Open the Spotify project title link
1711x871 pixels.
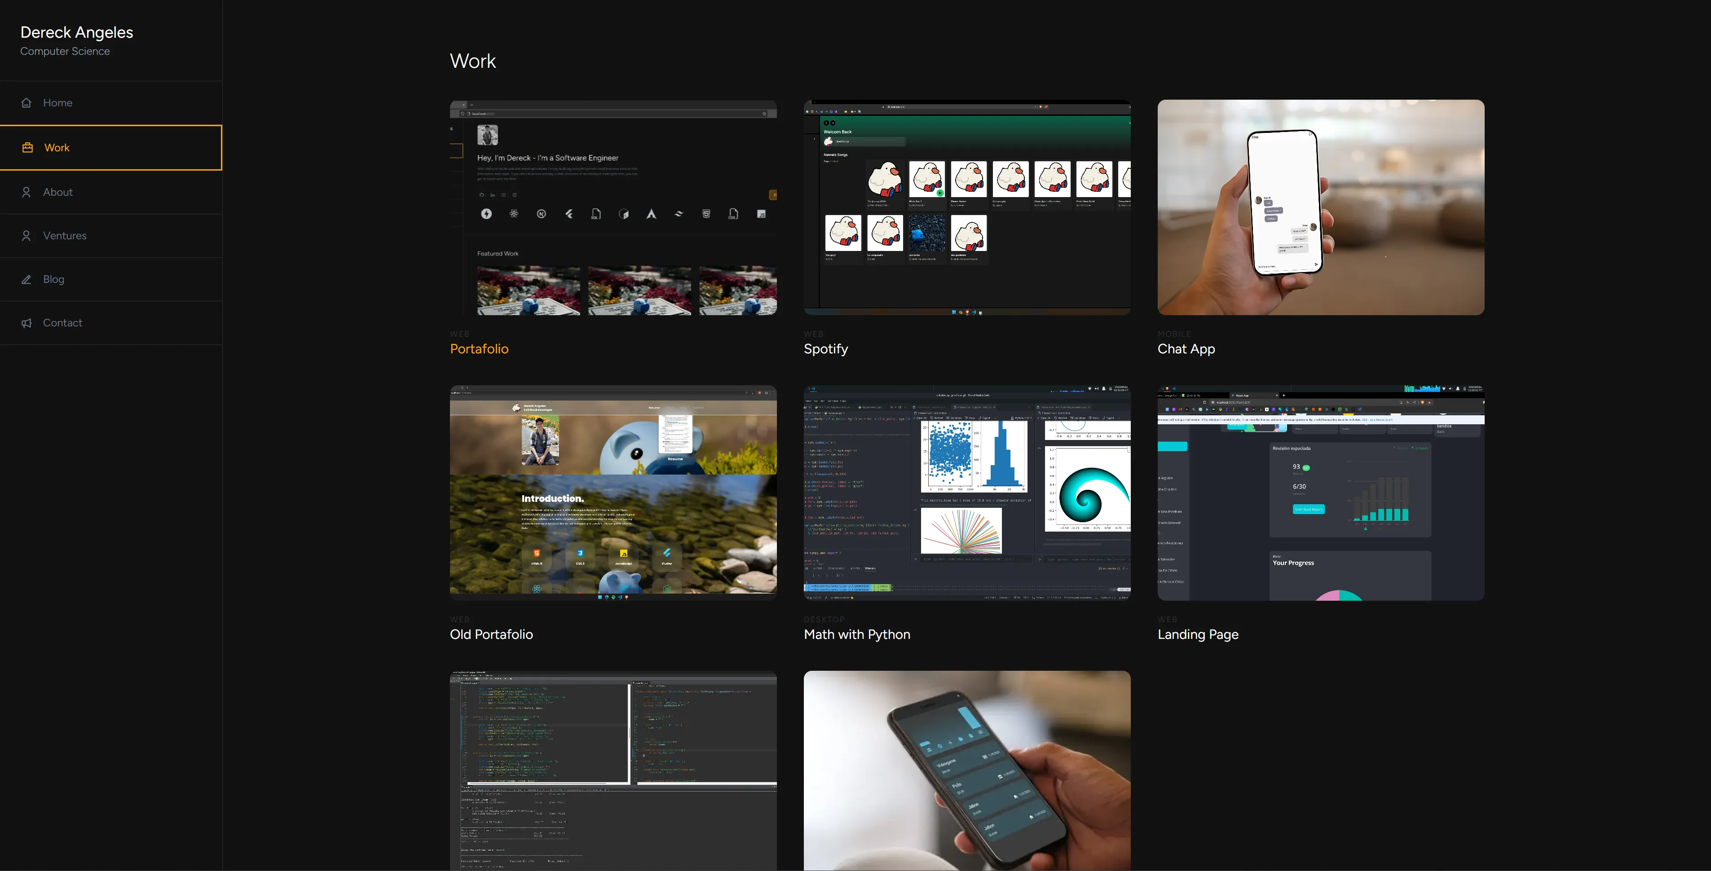825,348
